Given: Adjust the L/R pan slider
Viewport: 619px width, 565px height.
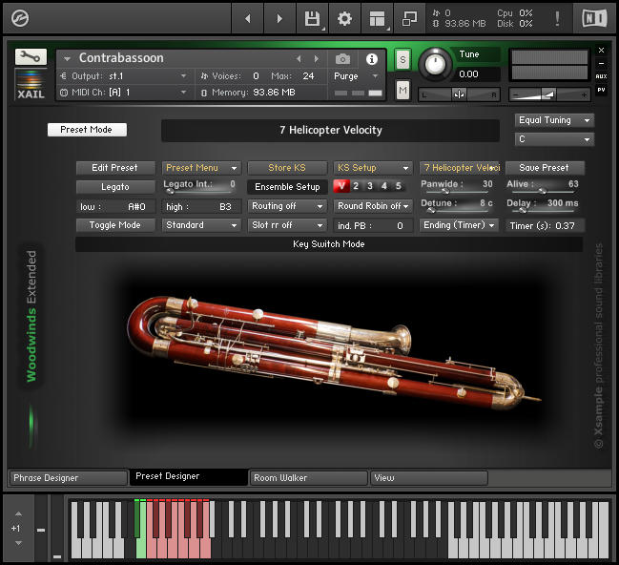Looking at the screenshot, I should point(459,94).
